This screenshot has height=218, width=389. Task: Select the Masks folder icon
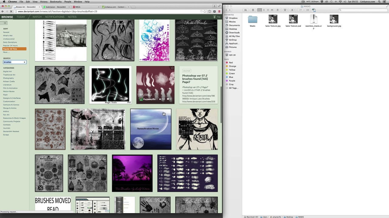point(253,19)
